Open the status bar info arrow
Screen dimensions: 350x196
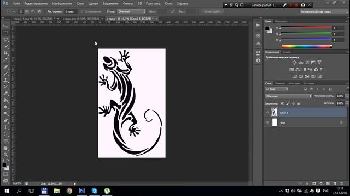coord(75,184)
